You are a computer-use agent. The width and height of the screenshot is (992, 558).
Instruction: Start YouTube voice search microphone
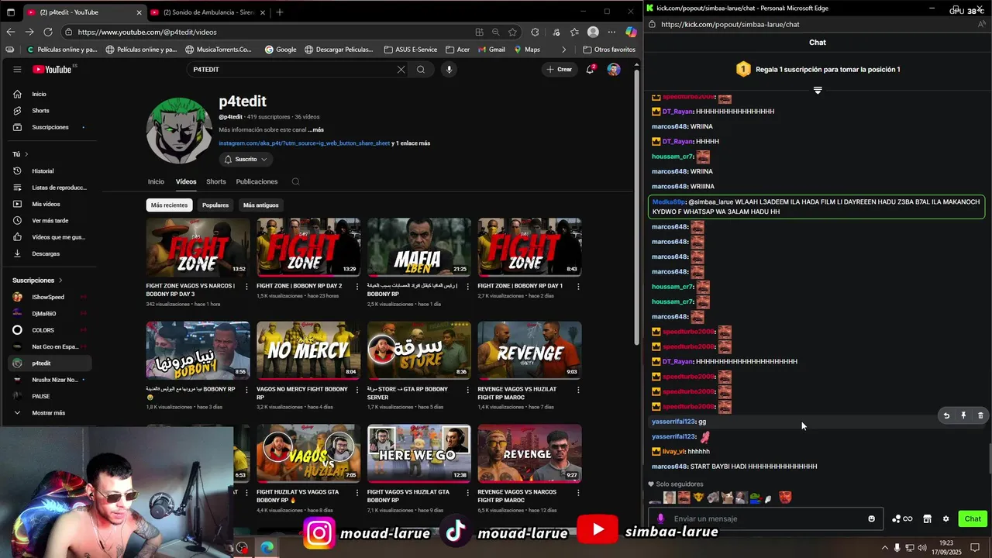coord(449,69)
